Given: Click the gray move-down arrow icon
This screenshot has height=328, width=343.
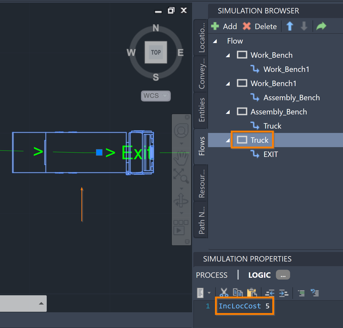Looking at the screenshot, I should coord(304,26).
